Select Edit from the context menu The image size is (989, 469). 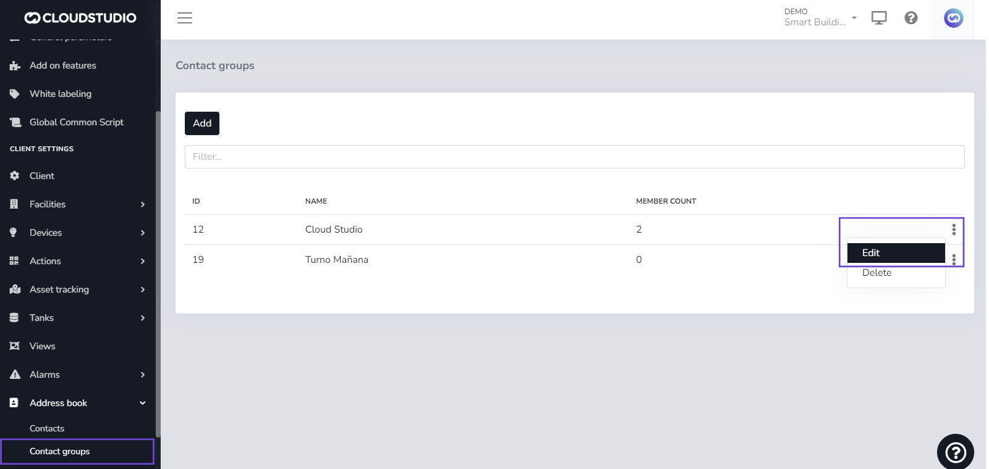(x=896, y=253)
